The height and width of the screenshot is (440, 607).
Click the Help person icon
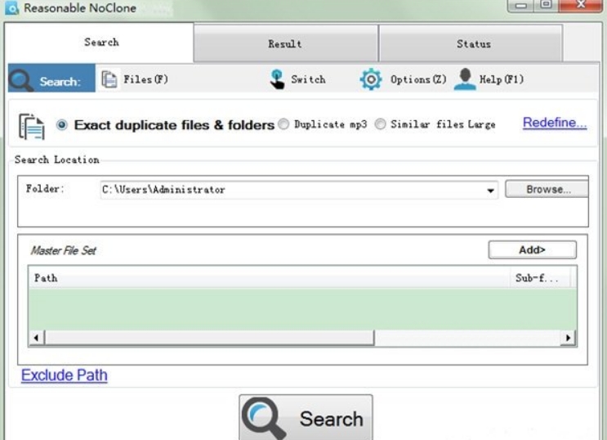coord(465,79)
